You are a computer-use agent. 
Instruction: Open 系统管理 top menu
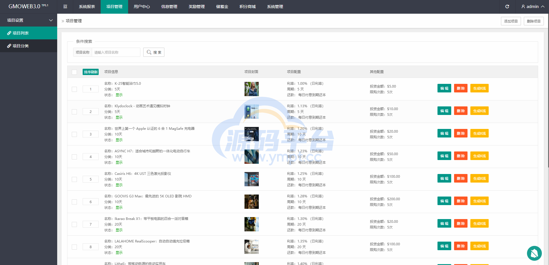click(275, 7)
